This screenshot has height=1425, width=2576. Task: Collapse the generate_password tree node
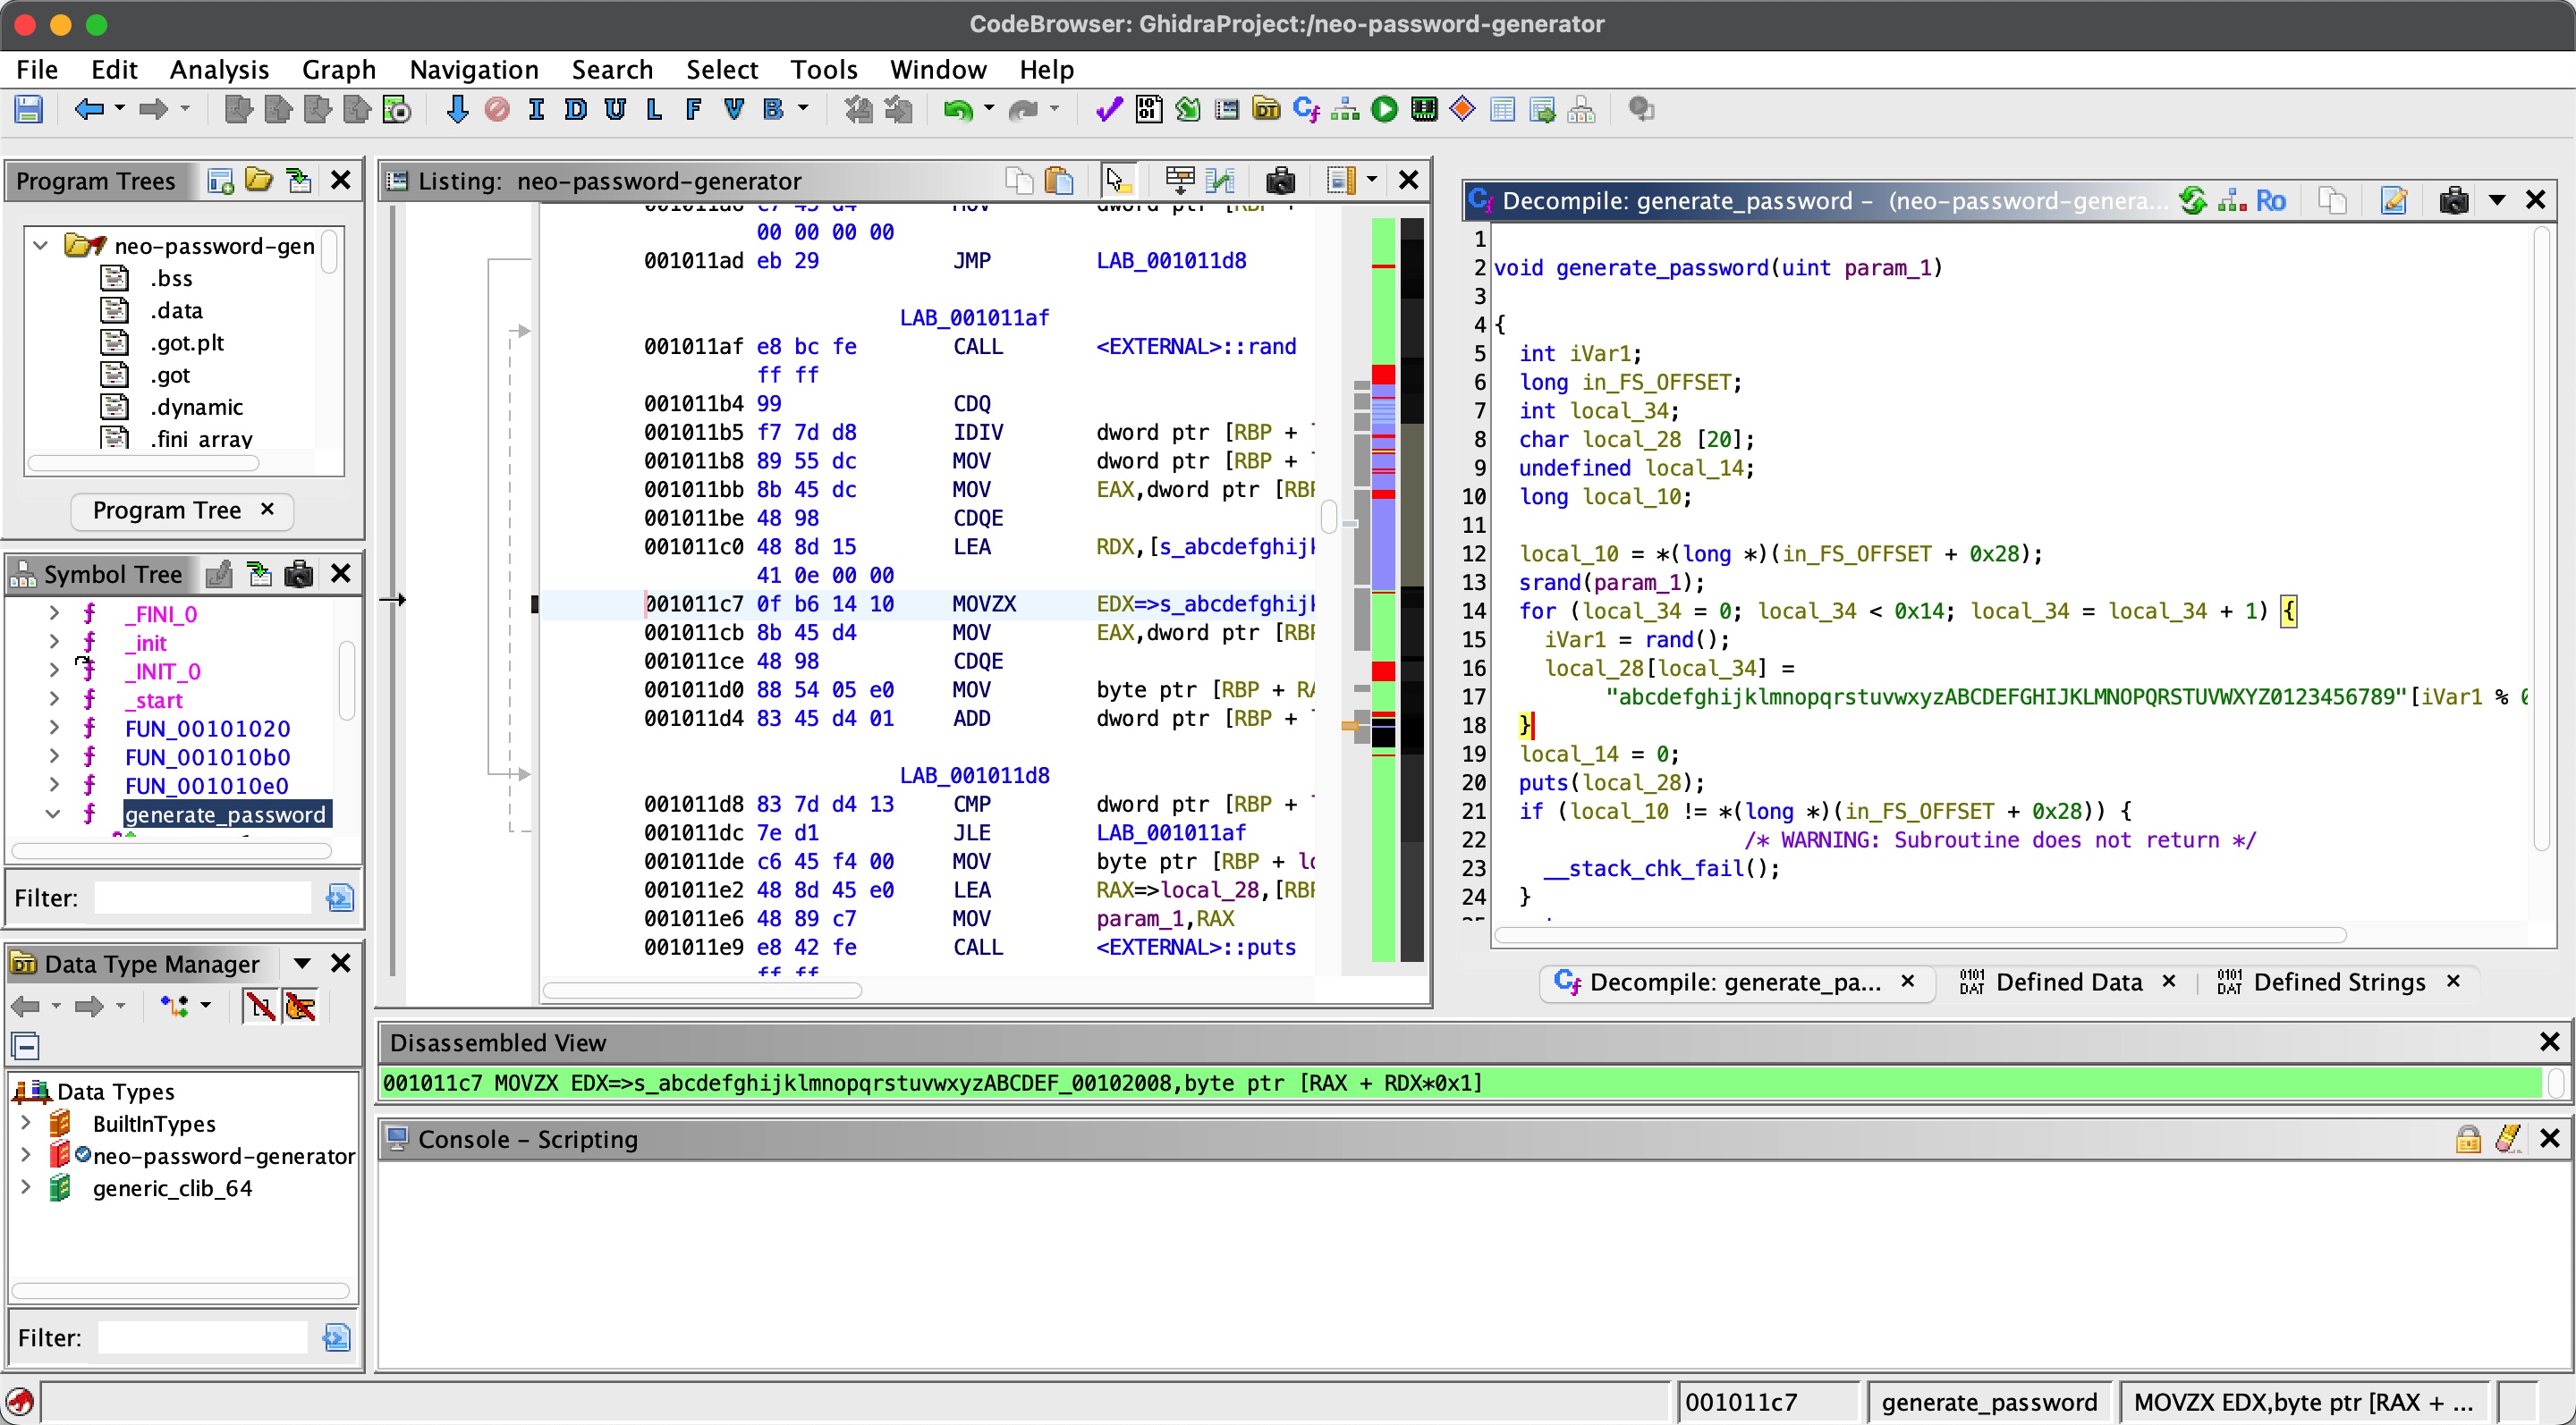(x=54, y=814)
